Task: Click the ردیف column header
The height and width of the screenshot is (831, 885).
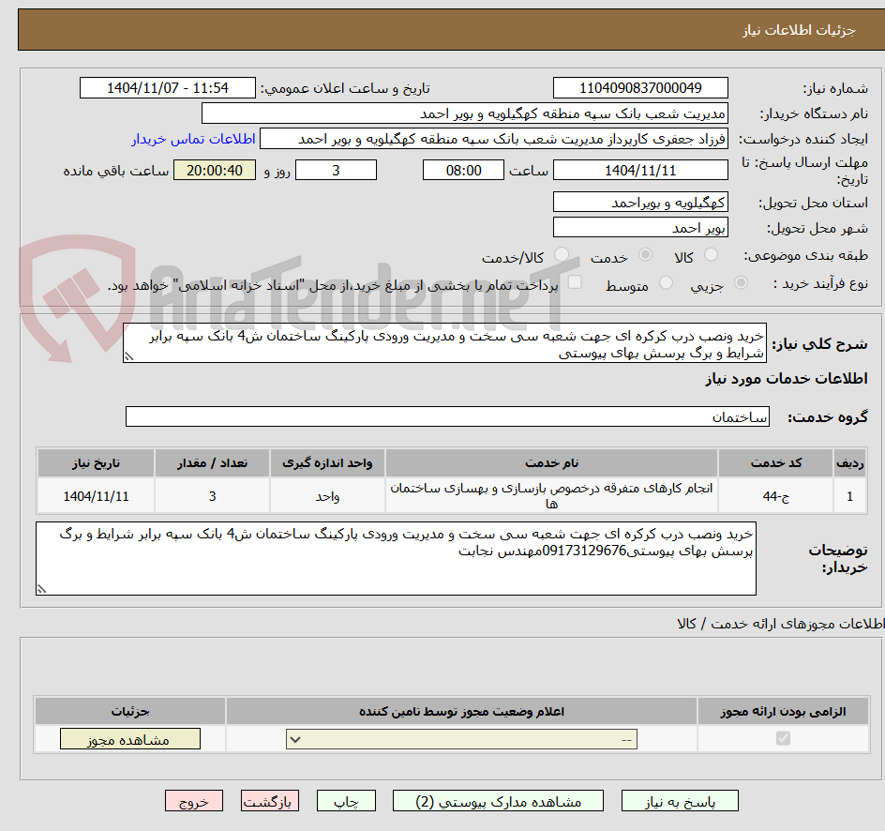Action: pyautogui.click(x=850, y=463)
